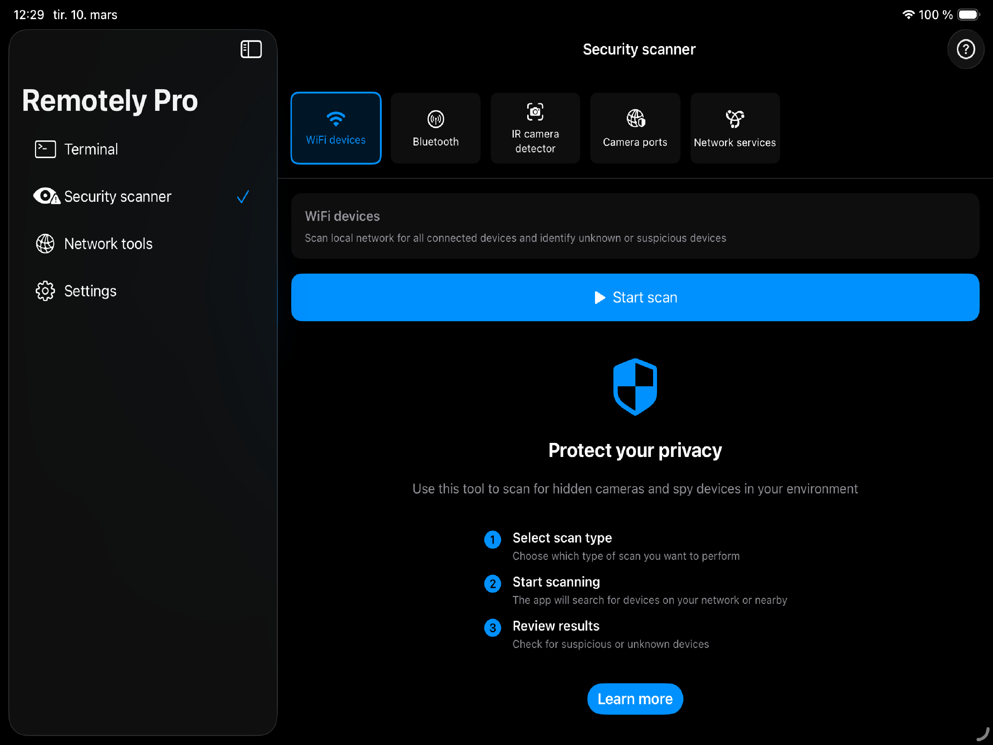Click the 'Select scan type' step text
The height and width of the screenshot is (745, 993).
562,537
